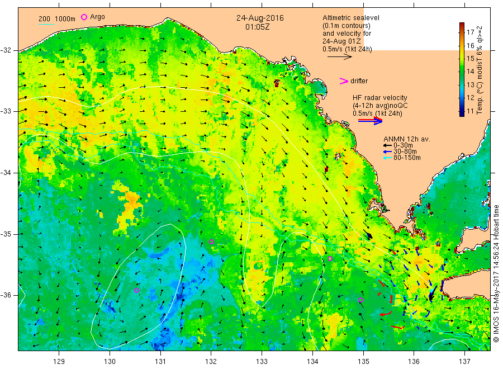This screenshot has width=503, height=369.
Task: Click the time label 01:05Z
Action: (258, 27)
